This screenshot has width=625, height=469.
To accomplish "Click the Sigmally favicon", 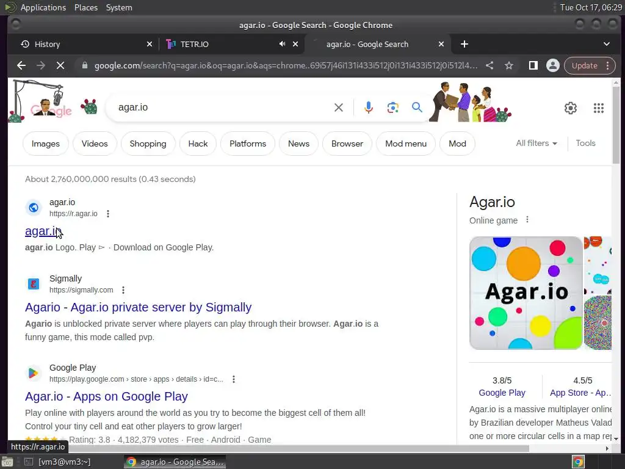I will coord(34,284).
